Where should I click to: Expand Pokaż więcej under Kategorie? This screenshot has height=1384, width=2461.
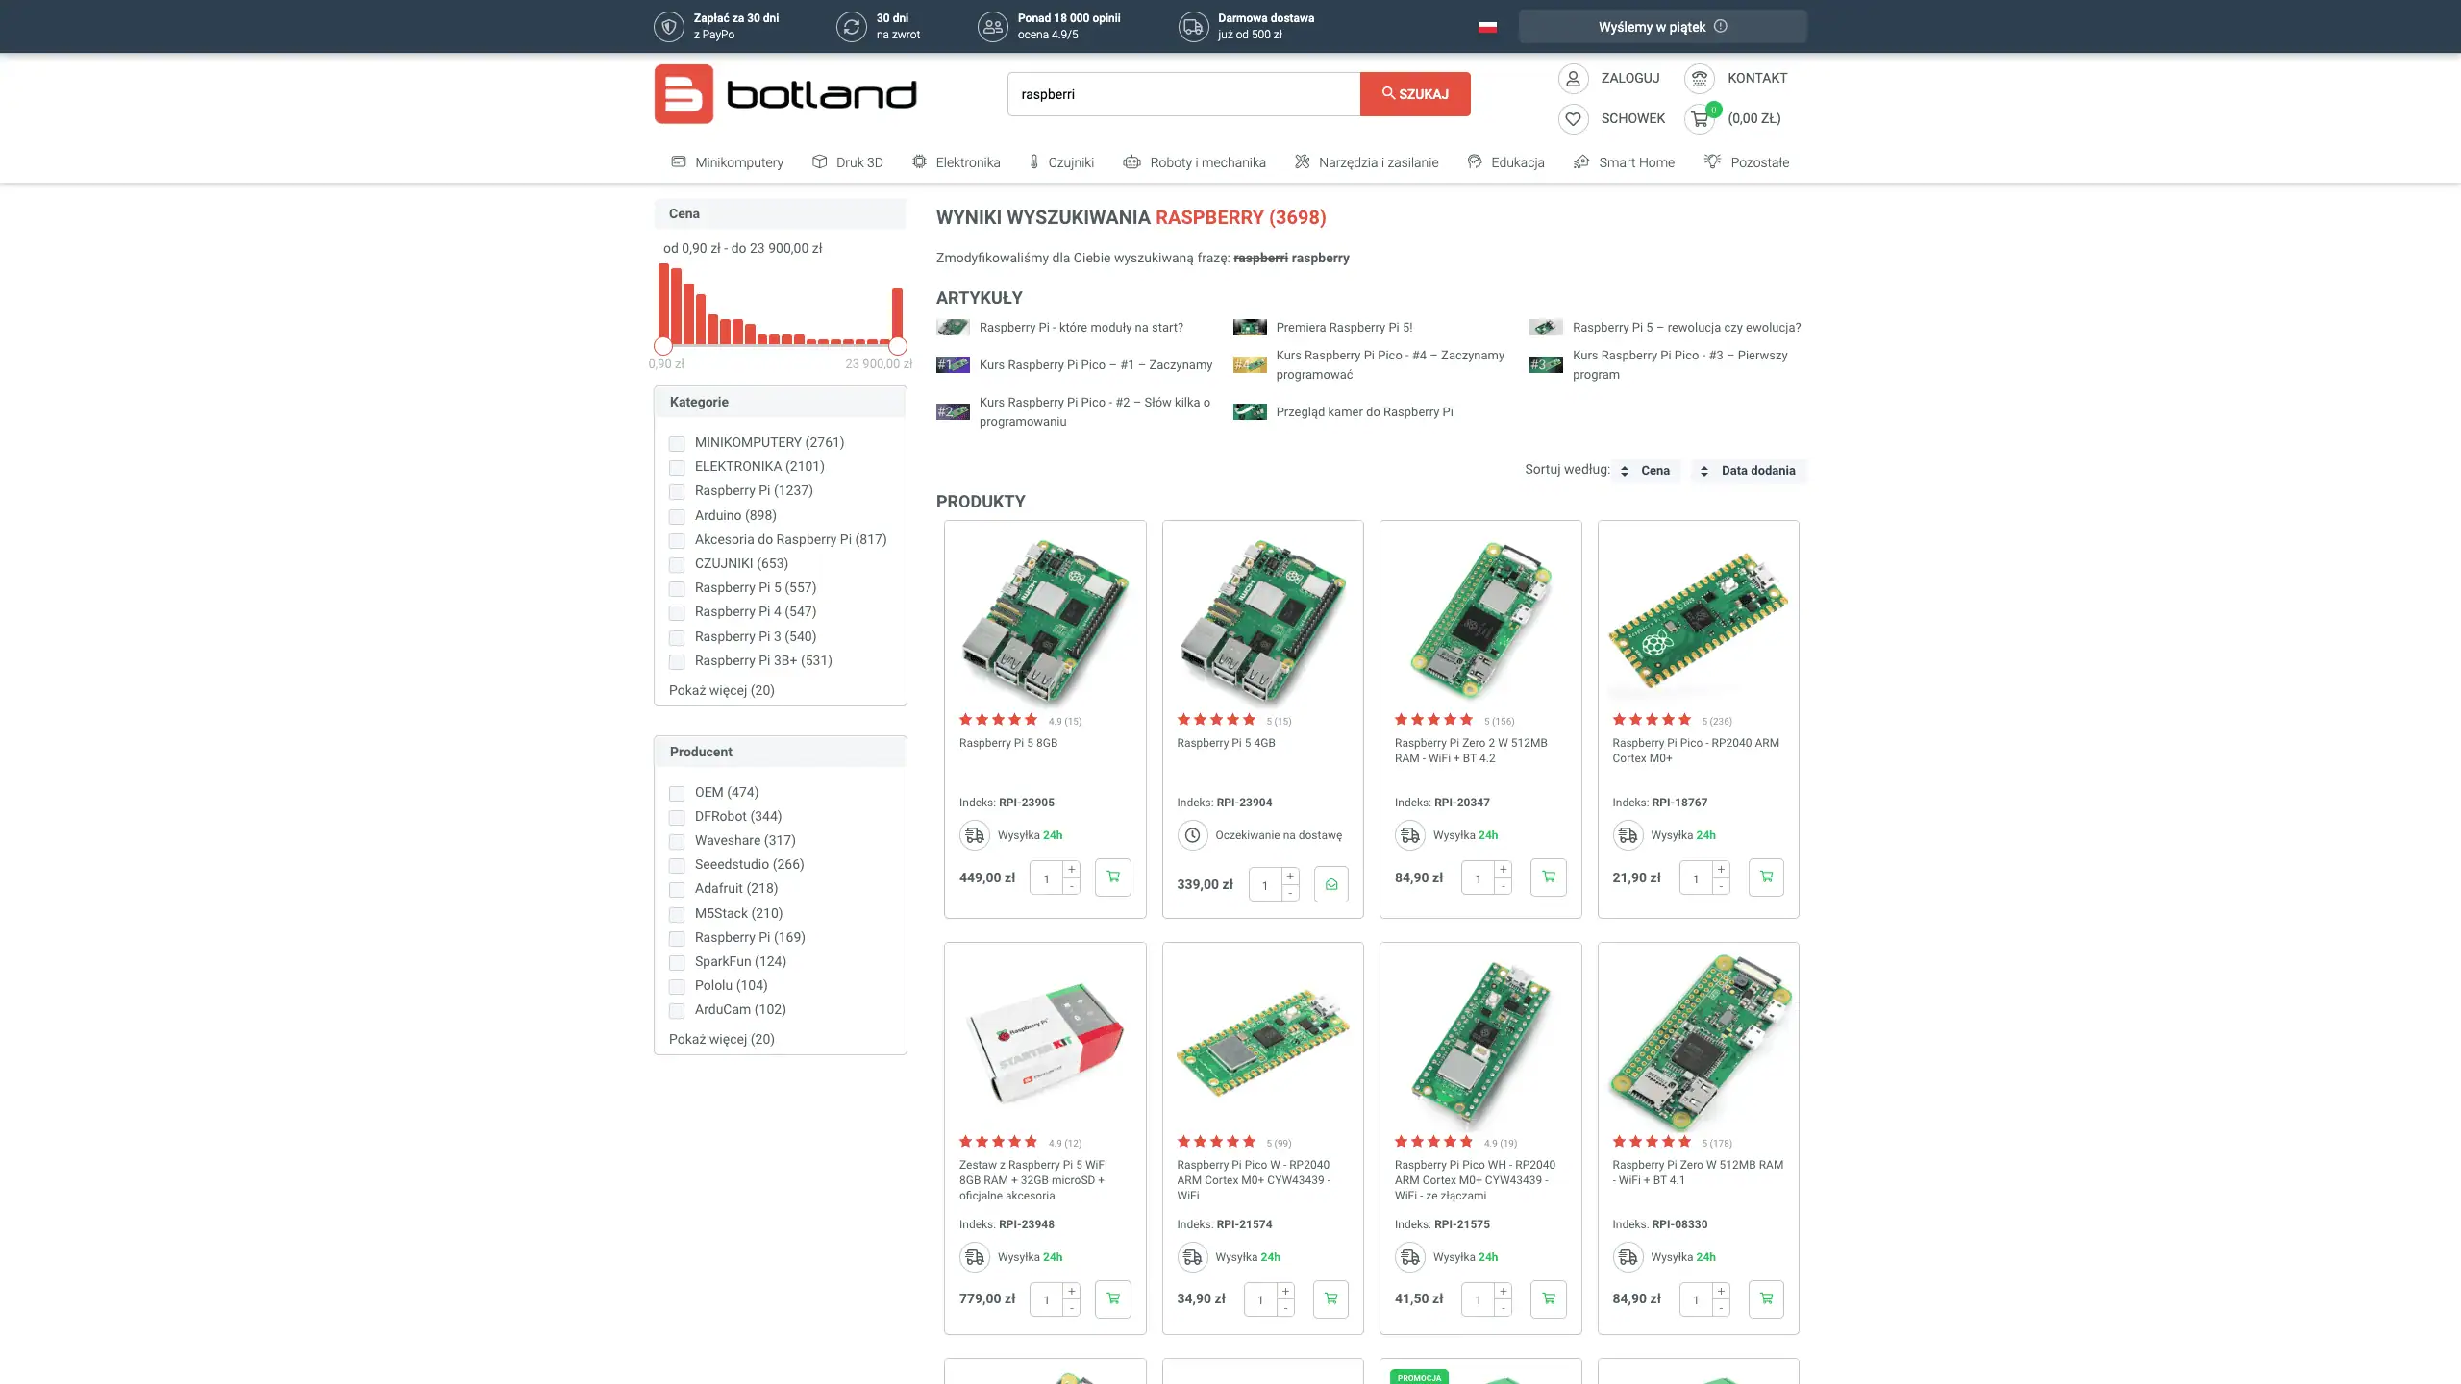[721, 690]
